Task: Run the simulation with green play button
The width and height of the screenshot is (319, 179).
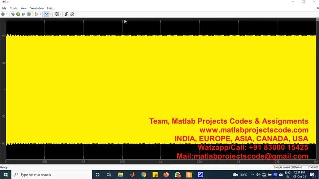Action: click(x=18, y=14)
